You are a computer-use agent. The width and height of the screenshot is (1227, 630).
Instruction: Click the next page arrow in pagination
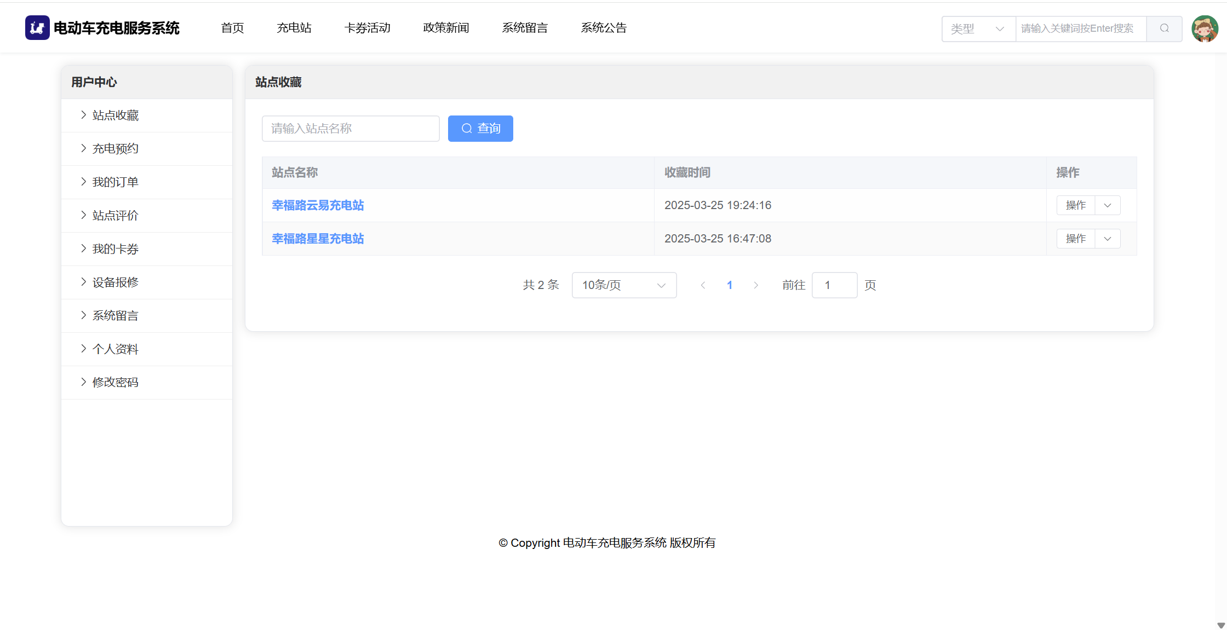coord(756,285)
